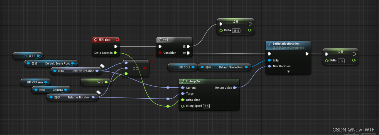This screenshot has width=379, height=135.
Task: Select the BP VRPawn variable node
Action: tap(35, 82)
